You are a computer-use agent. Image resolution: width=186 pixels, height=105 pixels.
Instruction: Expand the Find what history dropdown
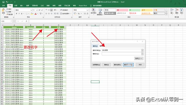pos(142,50)
